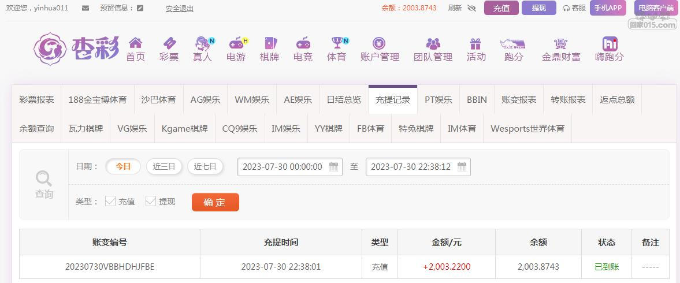The image size is (680, 283).
Task: Switch to 转账报表 tab
Action: click(568, 100)
